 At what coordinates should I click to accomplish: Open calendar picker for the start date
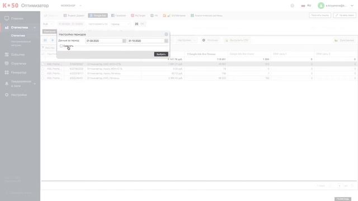point(124,41)
